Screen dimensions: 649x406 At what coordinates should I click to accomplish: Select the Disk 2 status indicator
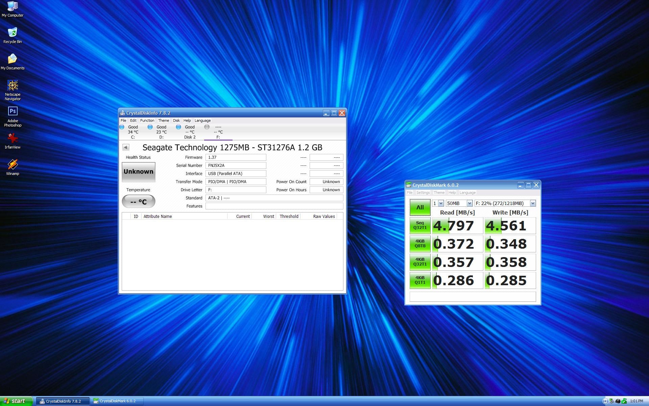coord(178,127)
